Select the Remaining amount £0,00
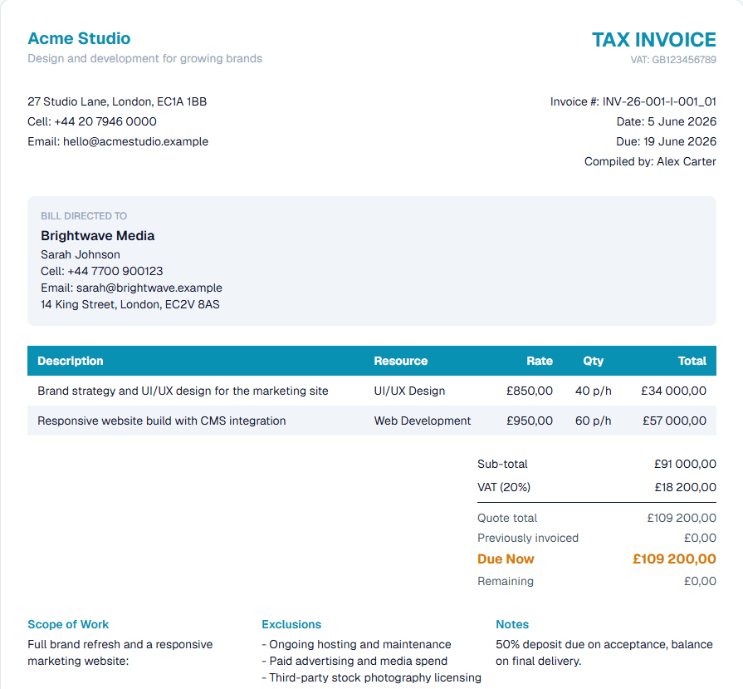This screenshot has width=743, height=689. pyautogui.click(x=700, y=581)
